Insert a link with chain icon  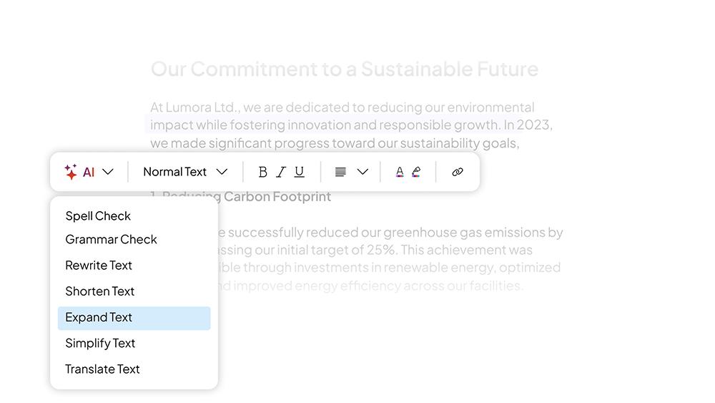tap(458, 172)
